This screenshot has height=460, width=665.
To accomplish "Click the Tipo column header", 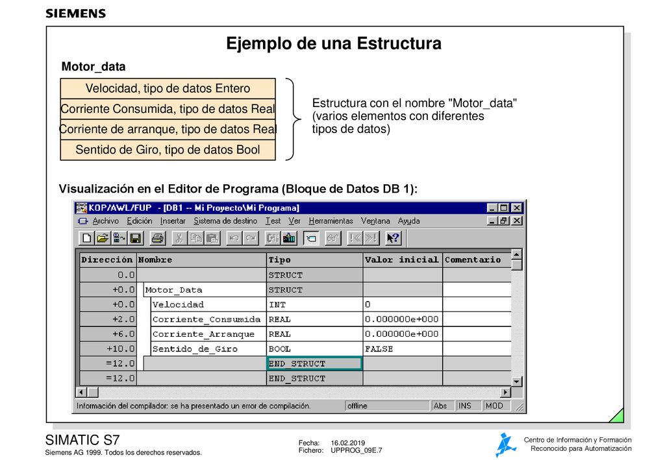I will click(x=315, y=260).
